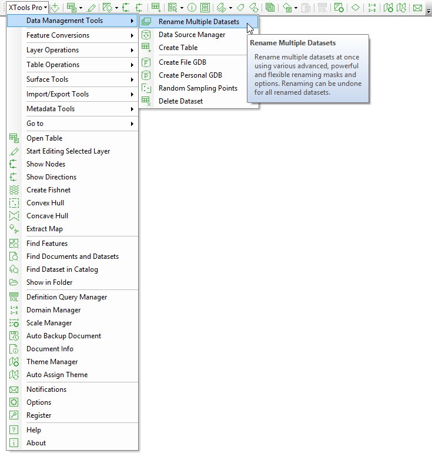The width and height of the screenshot is (432, 453).
Task: Click the Extract Map menu icon
Action: tap(14, 229)
